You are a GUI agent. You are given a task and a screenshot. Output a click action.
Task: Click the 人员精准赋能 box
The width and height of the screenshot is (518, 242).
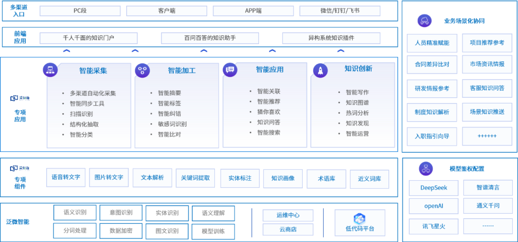pyautogui.click(x=432, y=43)
